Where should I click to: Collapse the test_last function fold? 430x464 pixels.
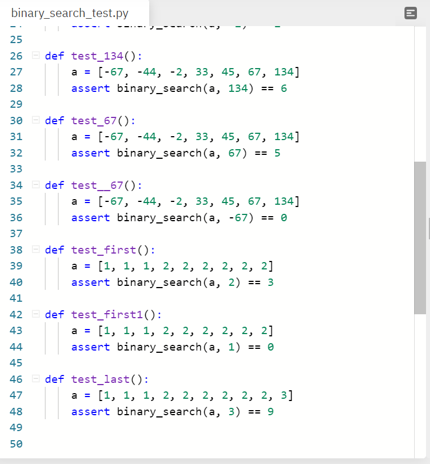click(36, 379)
